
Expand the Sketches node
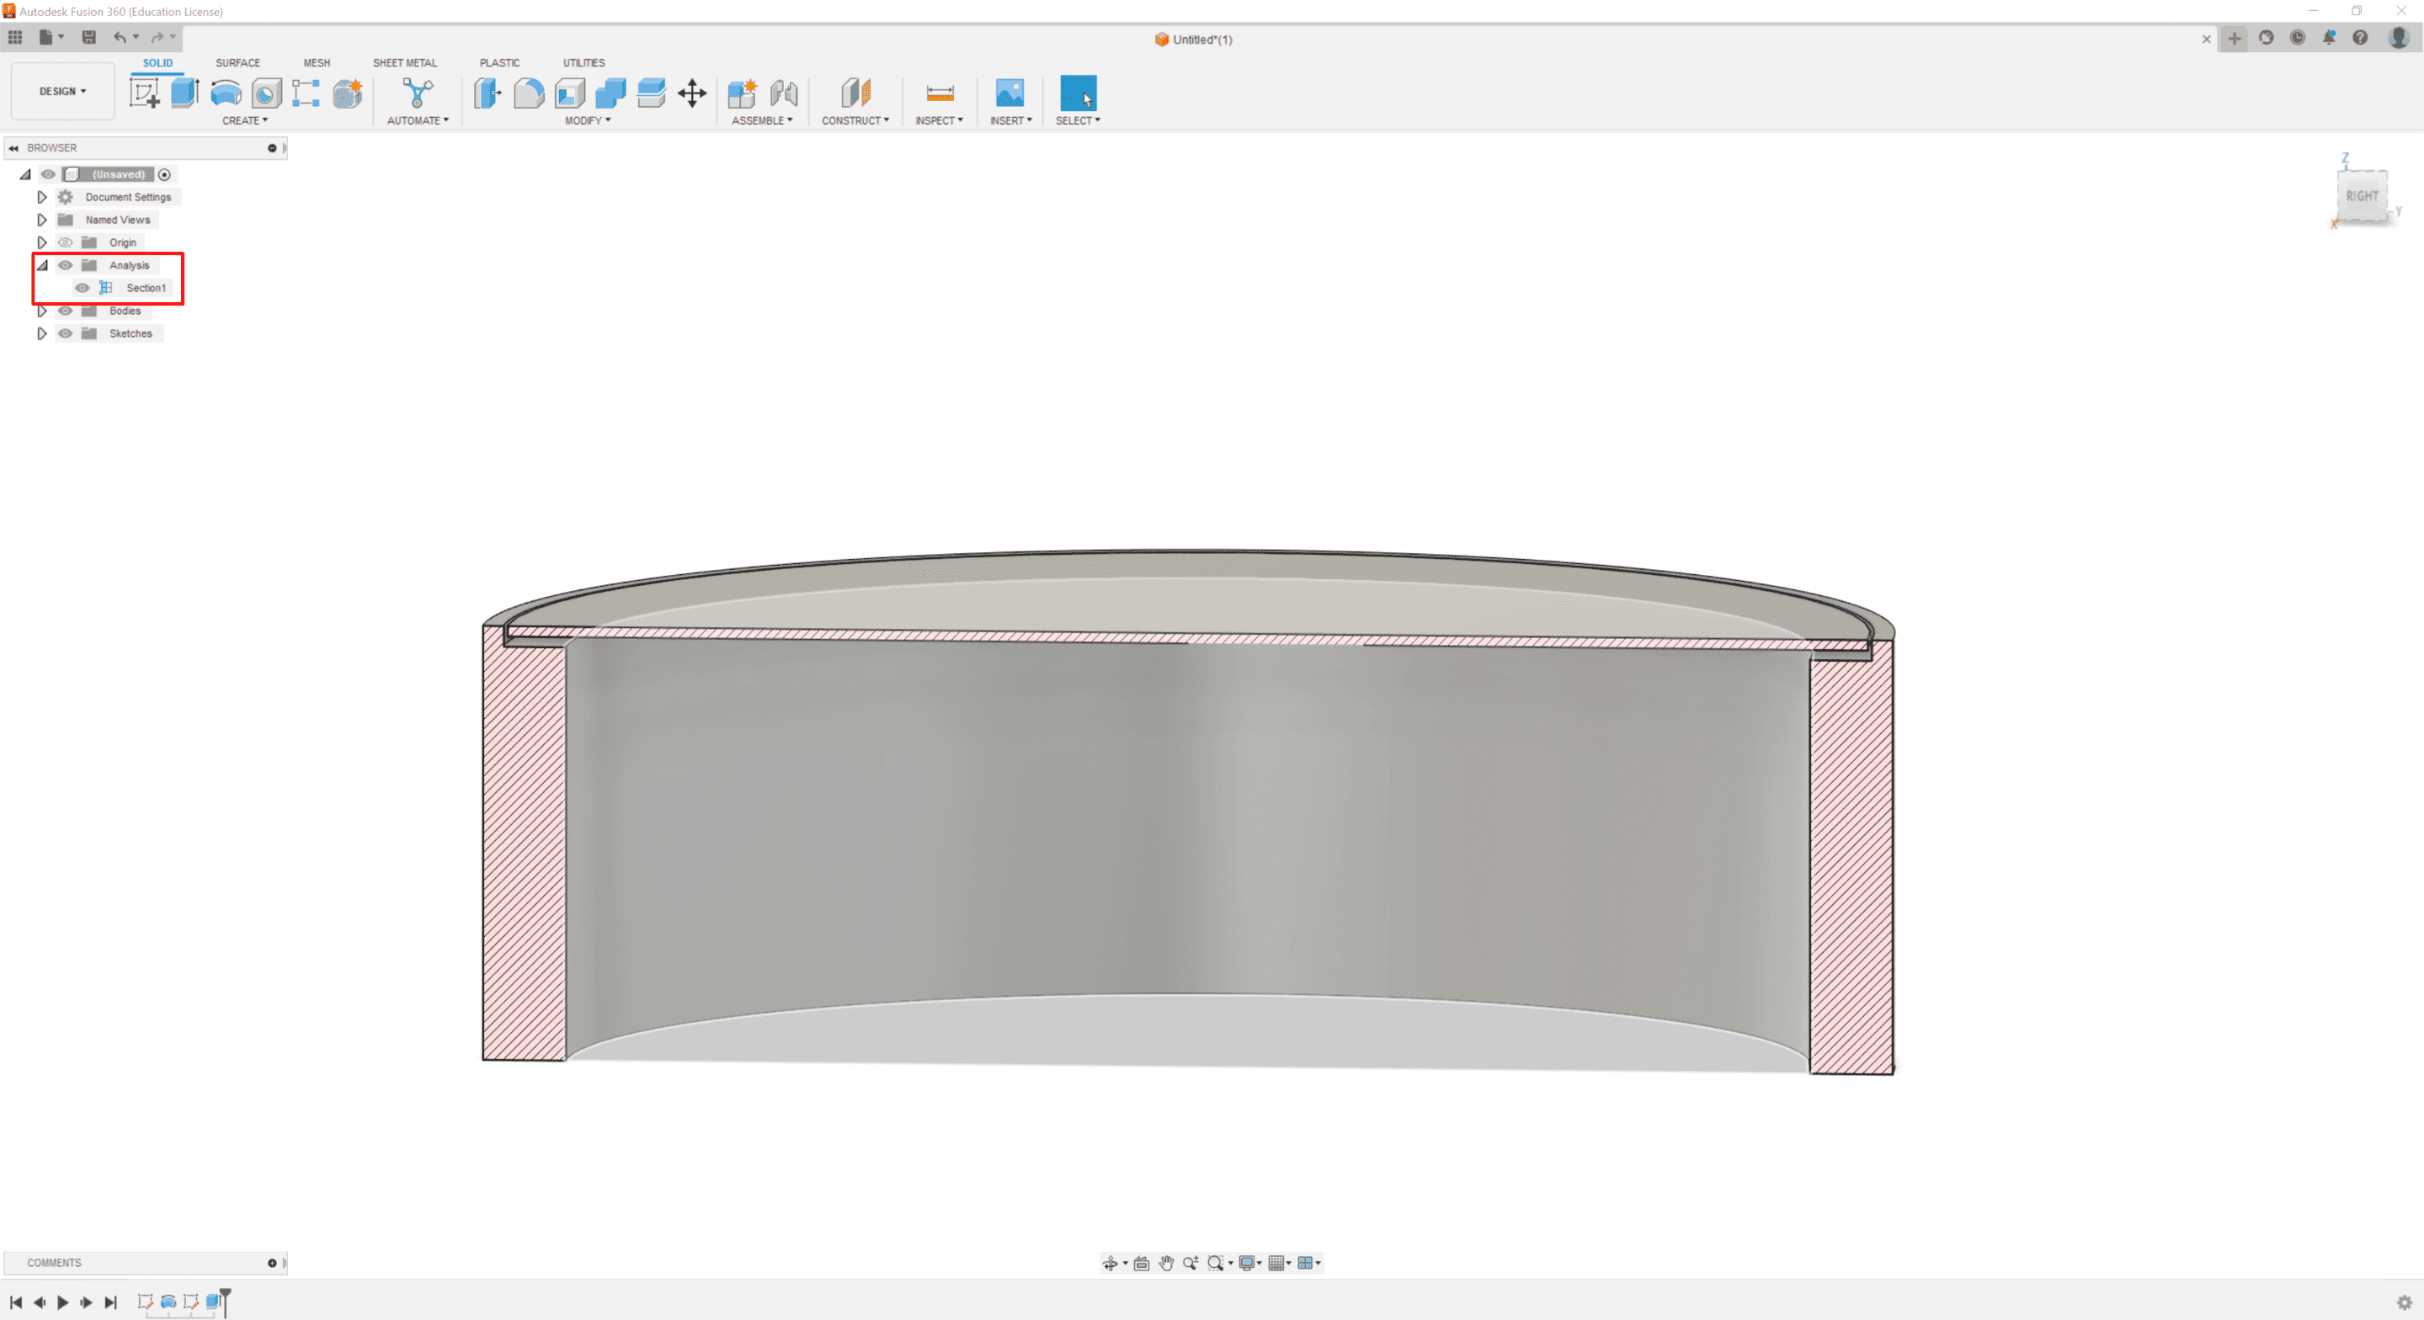41,333
